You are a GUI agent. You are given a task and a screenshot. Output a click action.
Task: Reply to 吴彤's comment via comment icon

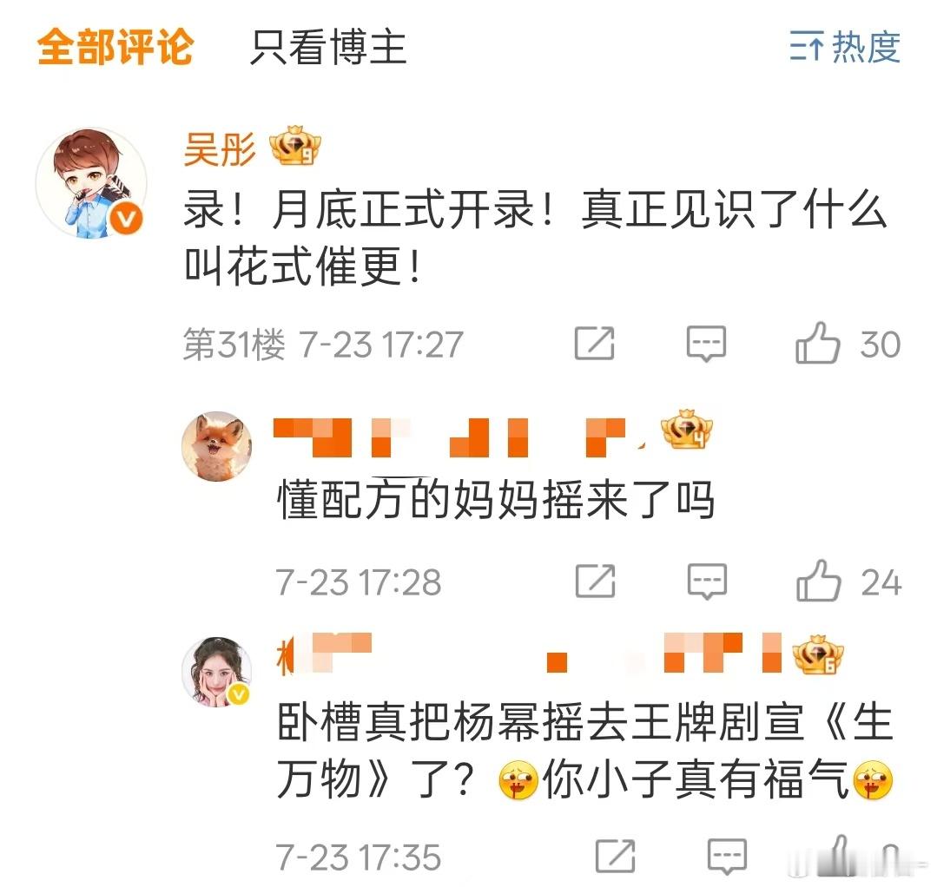706,344
